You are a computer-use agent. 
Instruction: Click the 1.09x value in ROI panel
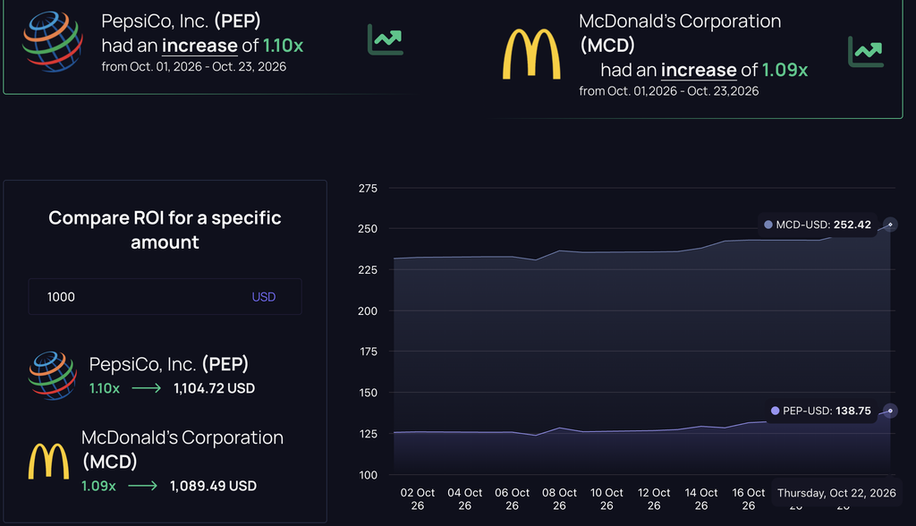pos(98,486)
